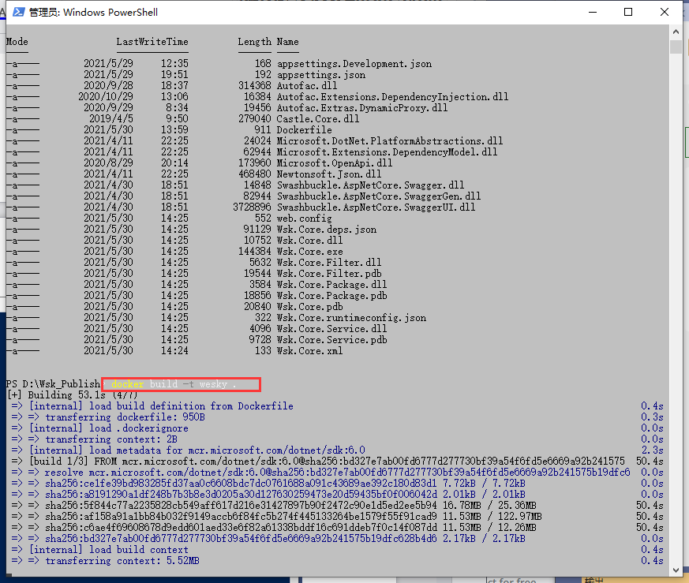This screenshot has height=583, width=689.
Task: Click file name appsettings.Development.json
Action: click(x=354, y=64)
